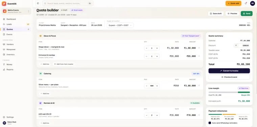The width and height of the screenshot is (257, 127).
Task: Click the Events sidebar icon
Action: point(4,34)
